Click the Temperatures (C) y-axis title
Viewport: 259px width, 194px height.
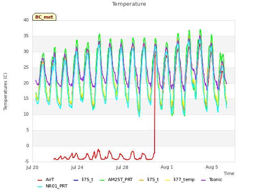pyautogui.click(x=5, y=91)
